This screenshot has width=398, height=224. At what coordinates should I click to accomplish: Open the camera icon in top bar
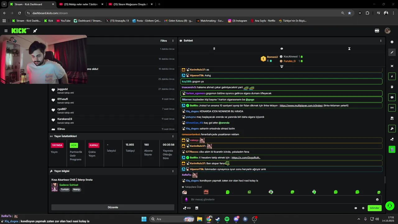tap(377, 31)
